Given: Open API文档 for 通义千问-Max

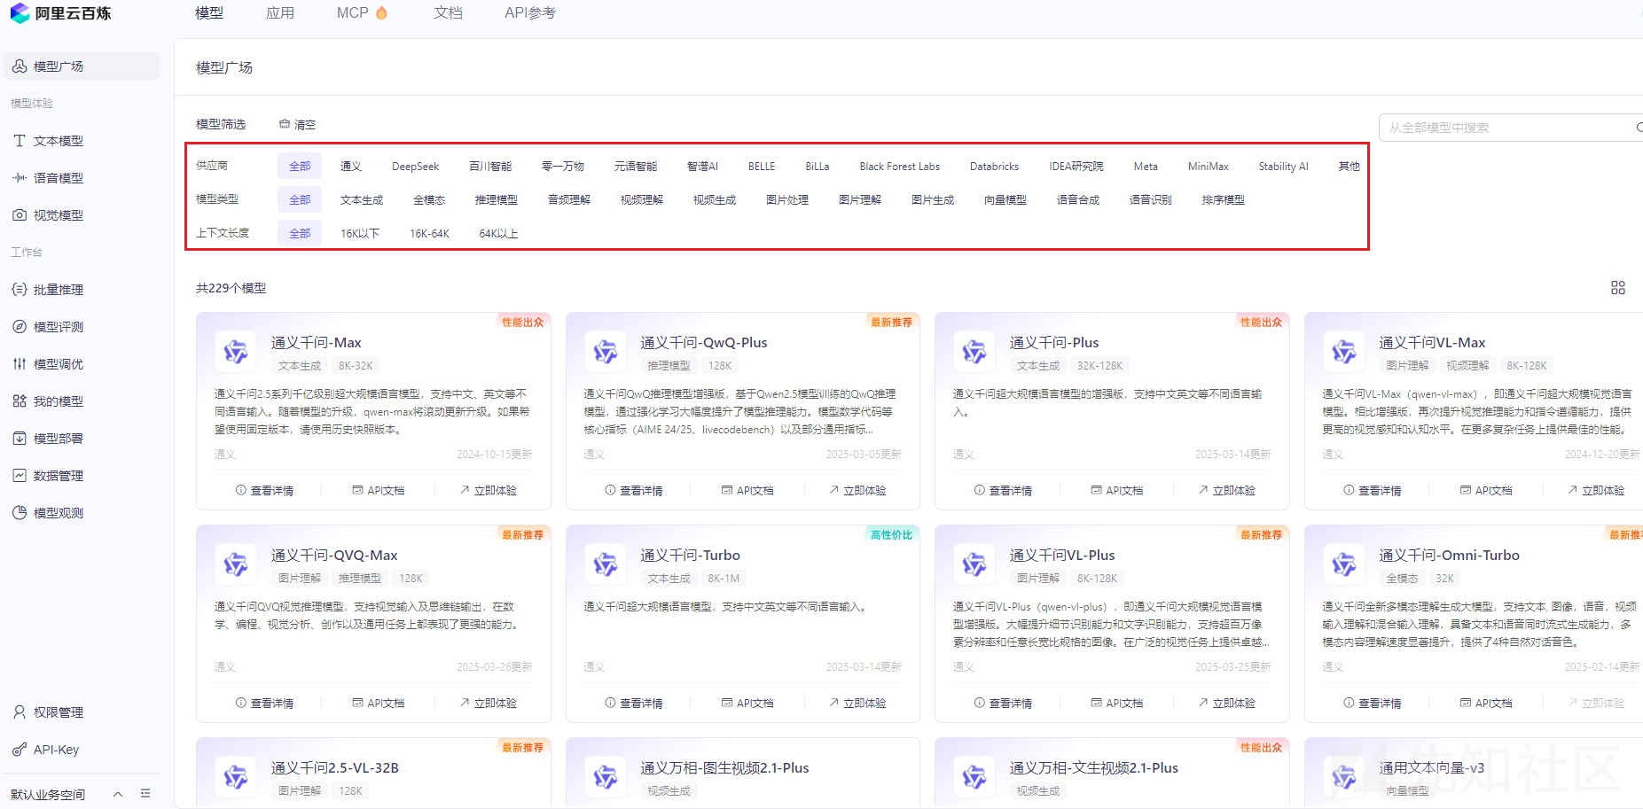Looking at the screenshot, I should (x=379, y=490).
